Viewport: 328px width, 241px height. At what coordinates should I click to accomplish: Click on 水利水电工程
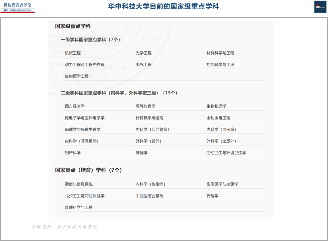coord(218,118)
